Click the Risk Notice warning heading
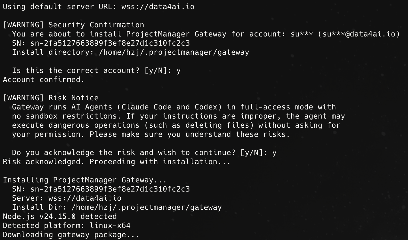408x240 pixels. 51,98
